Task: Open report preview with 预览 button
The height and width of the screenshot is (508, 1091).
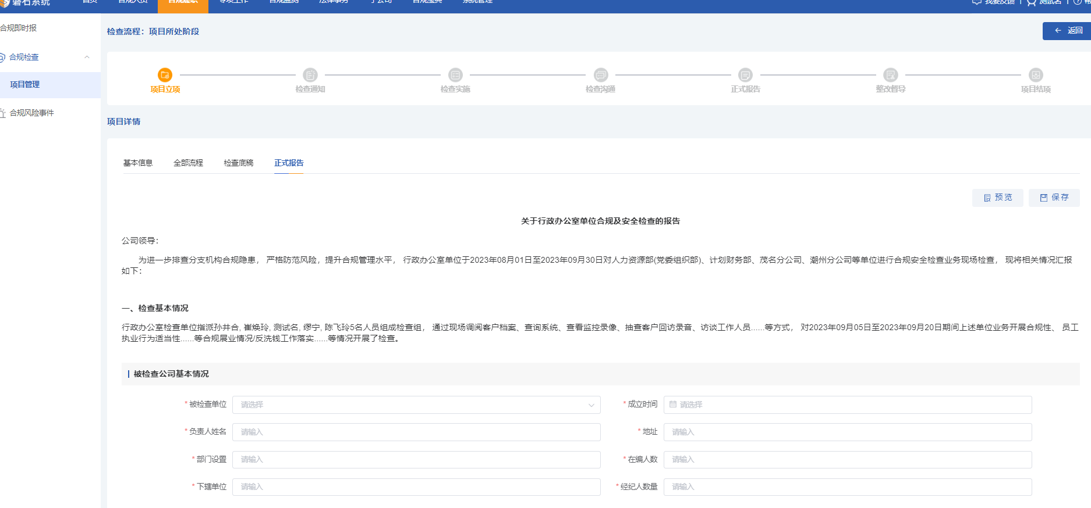Action: 997,198
